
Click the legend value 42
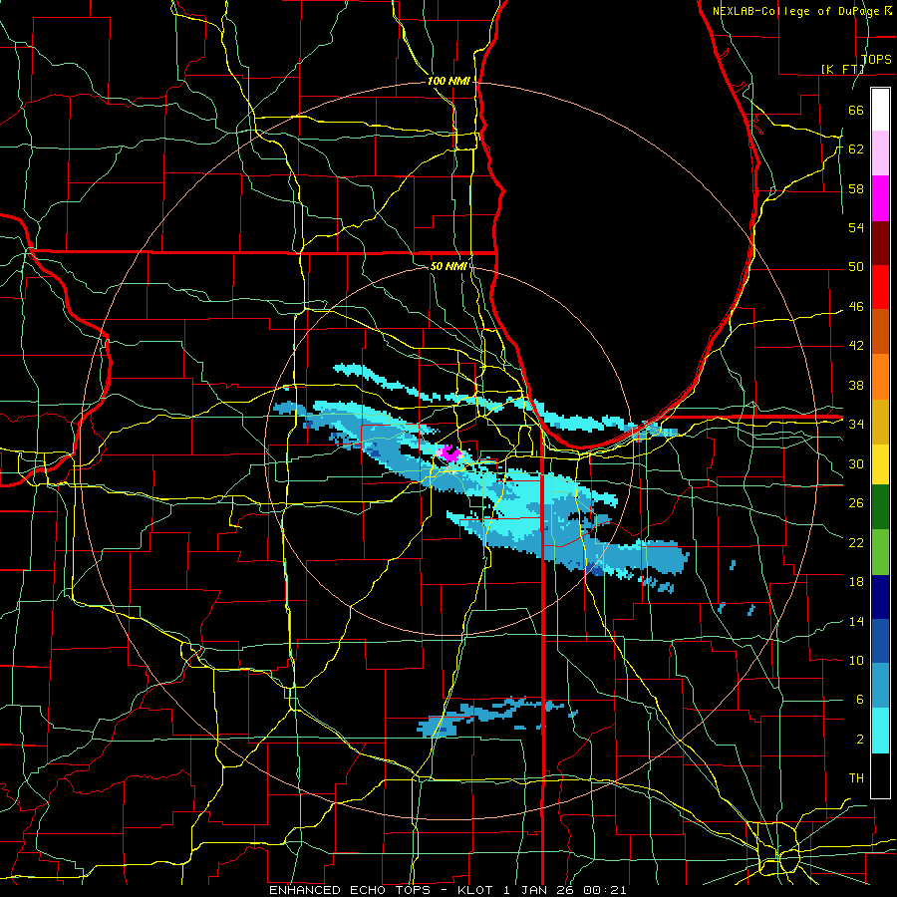pyautogui.click(x=856, y=345)
